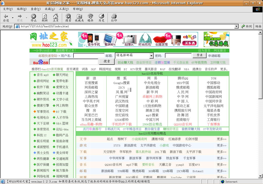The width and height of the screenshot is (263, 184).
Task: Open the BT 下载 category link
Action: tap(61, 112)
